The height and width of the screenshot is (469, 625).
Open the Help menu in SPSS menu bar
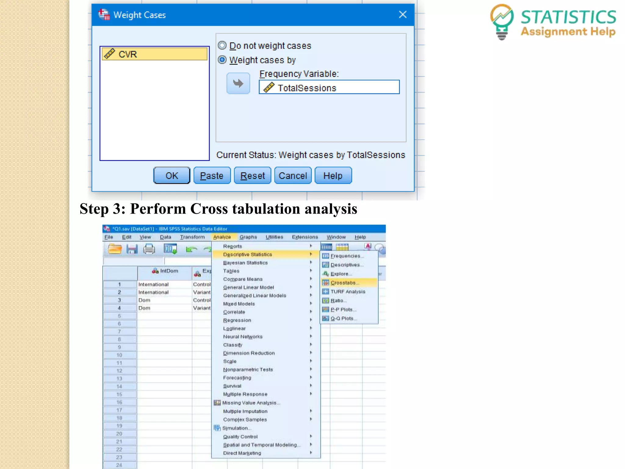click(x=360, y=237)
